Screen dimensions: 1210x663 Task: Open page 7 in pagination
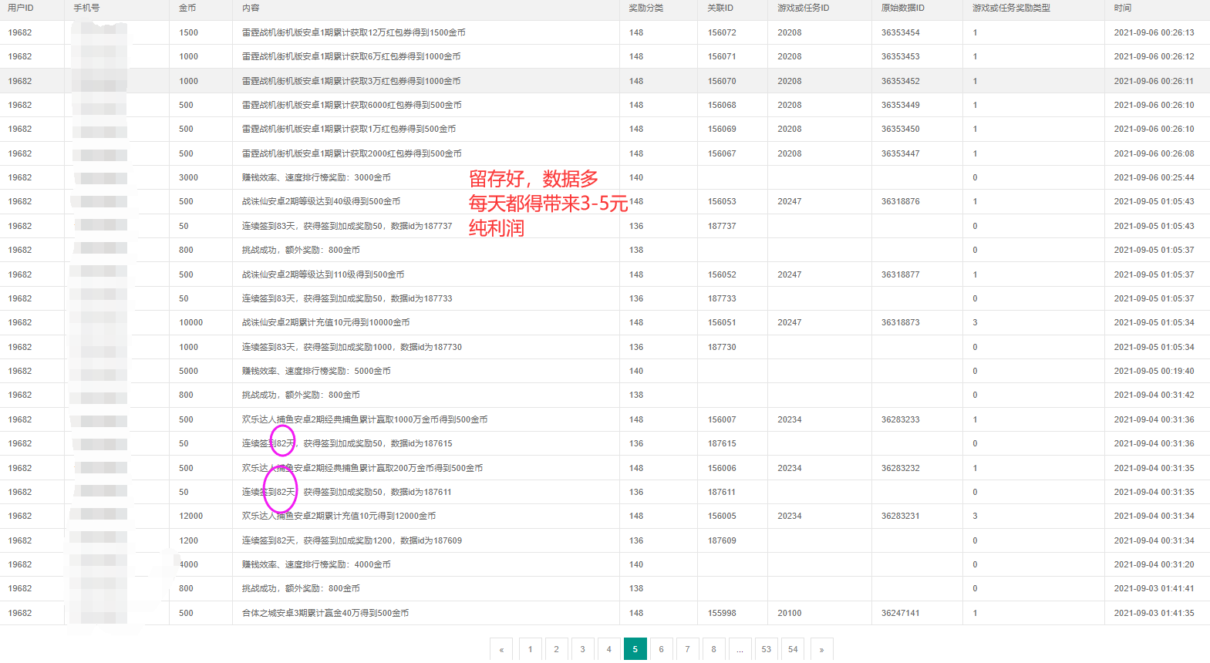pyautogui.click(x=687, y=649)
